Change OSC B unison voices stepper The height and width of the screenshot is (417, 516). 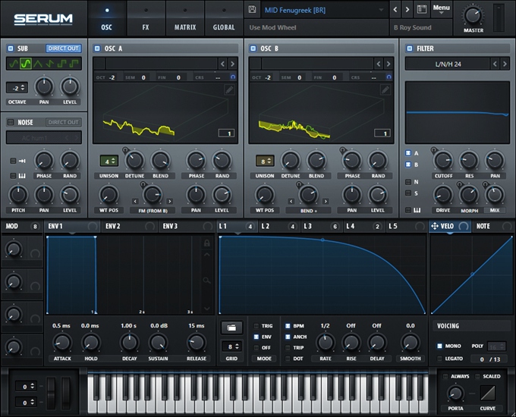[265, 161]
